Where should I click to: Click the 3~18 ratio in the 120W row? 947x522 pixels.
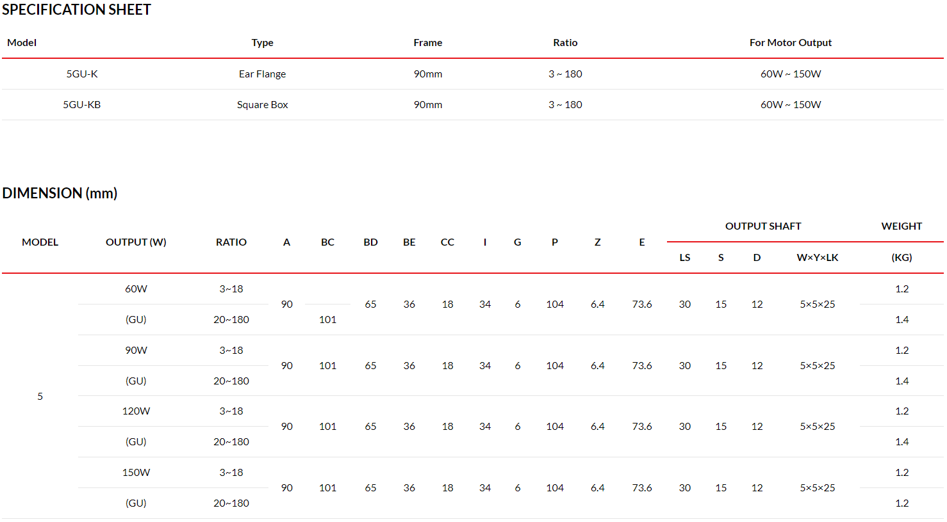pos(231,411)
